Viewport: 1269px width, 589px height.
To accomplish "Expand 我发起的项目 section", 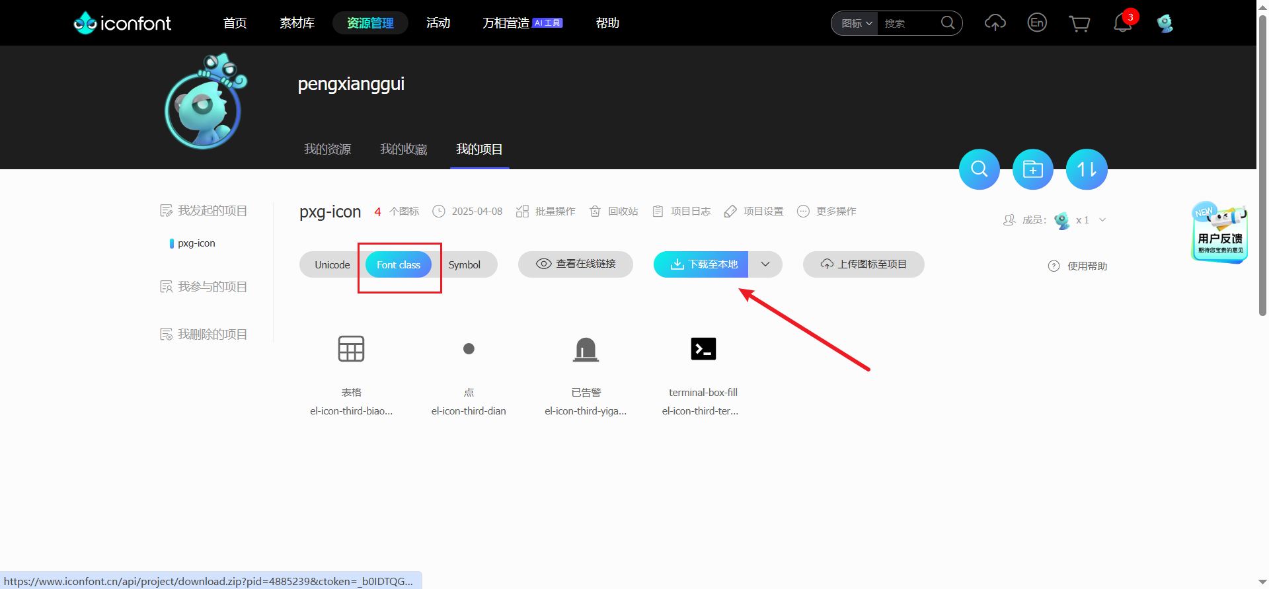I will click(x=204, y=211).
